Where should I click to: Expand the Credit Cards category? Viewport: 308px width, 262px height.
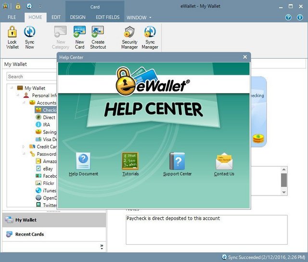[x=24, y=146]
